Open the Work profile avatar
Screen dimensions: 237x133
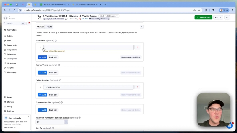(x=224, y=10)
